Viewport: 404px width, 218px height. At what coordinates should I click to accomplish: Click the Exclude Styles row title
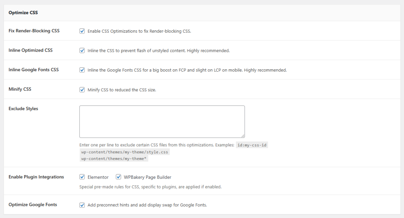click(23, 109)
